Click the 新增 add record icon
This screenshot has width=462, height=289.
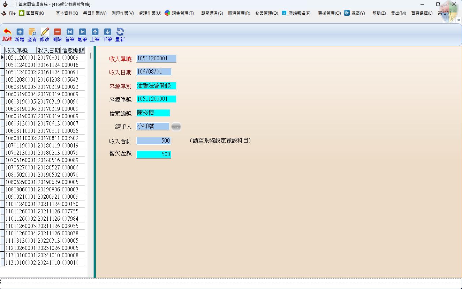tap(20, 32)
